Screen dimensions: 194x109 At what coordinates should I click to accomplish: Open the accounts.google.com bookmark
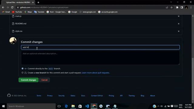(x=108, y=12)
